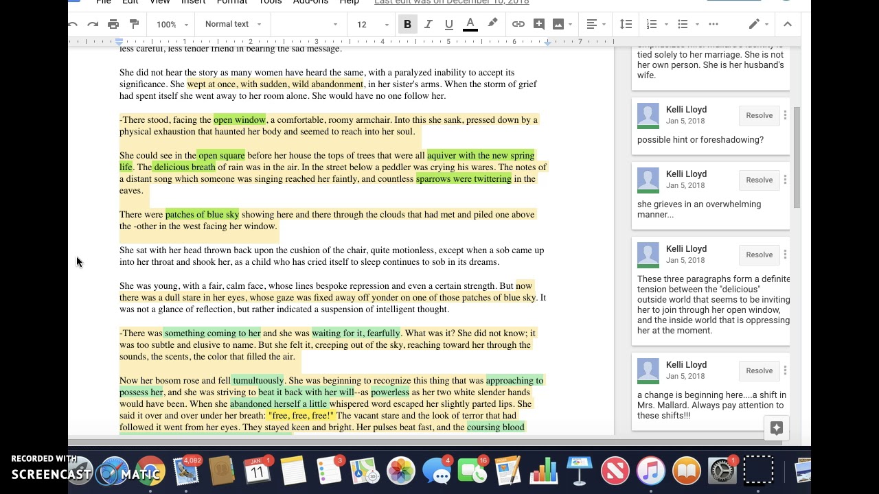Apply a numbered list

[652, 24]
